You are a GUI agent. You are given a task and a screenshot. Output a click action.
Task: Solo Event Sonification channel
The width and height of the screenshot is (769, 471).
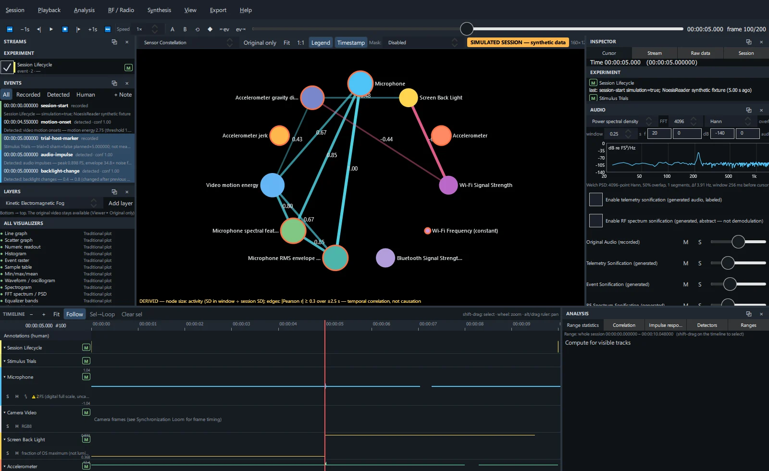click(700, 285)
